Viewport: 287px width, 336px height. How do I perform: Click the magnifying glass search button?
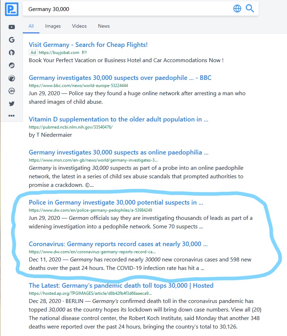coord(250,9)
